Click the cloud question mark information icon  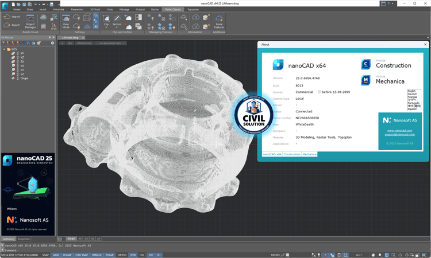pos(195,18)
